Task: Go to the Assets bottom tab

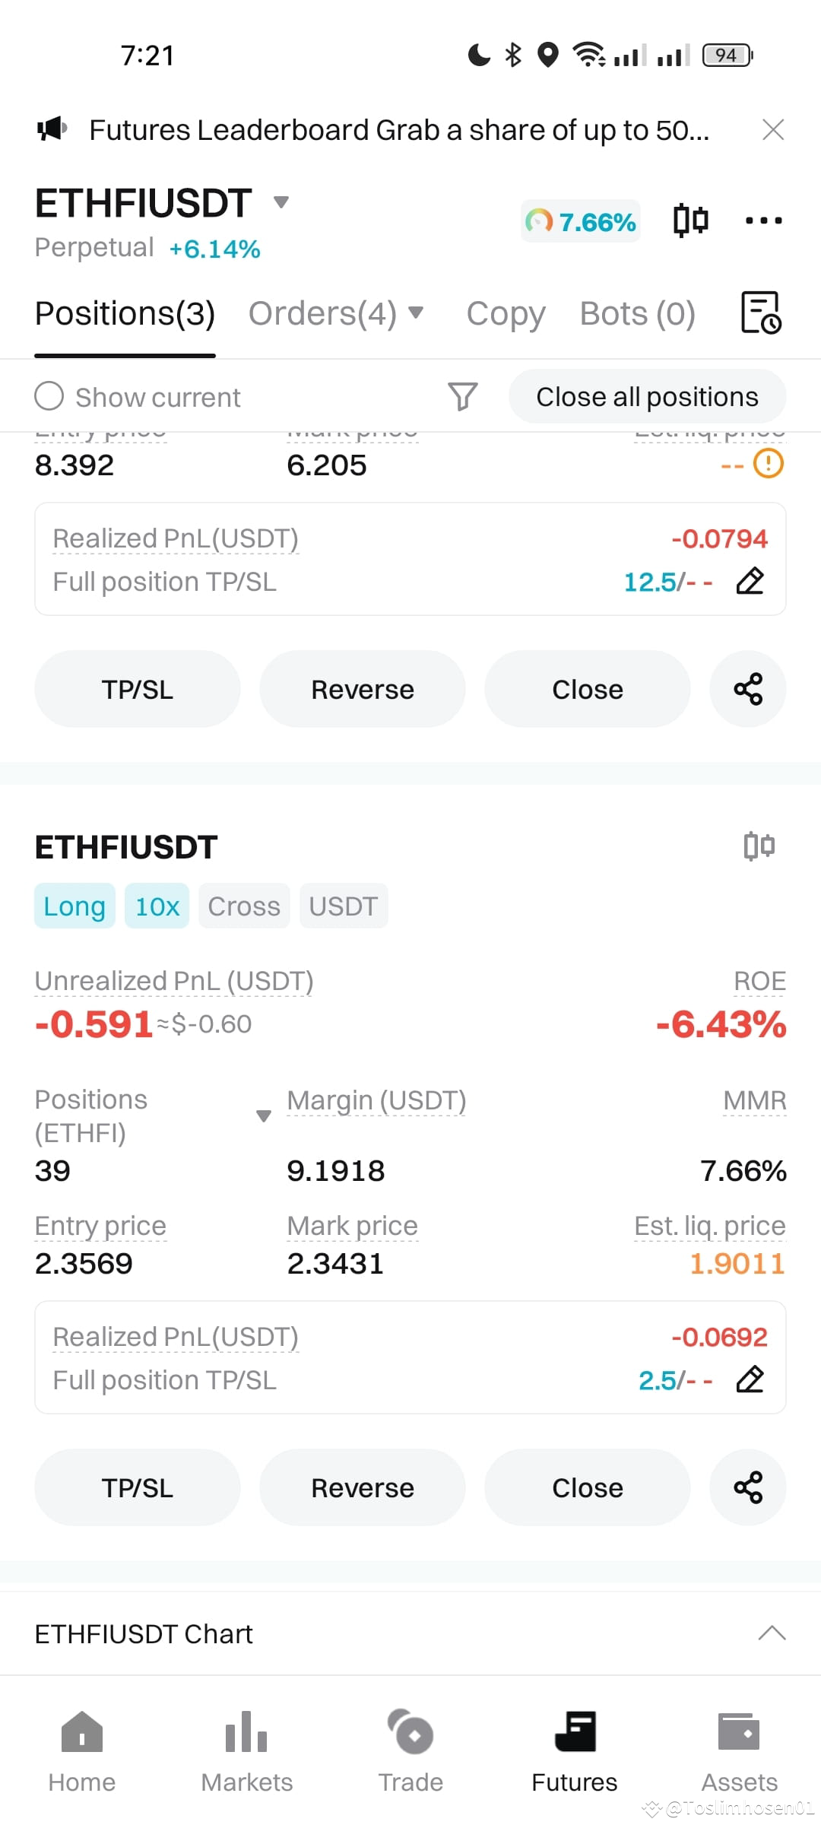Action: coord(739,1752)
